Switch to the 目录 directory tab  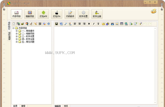15,106
